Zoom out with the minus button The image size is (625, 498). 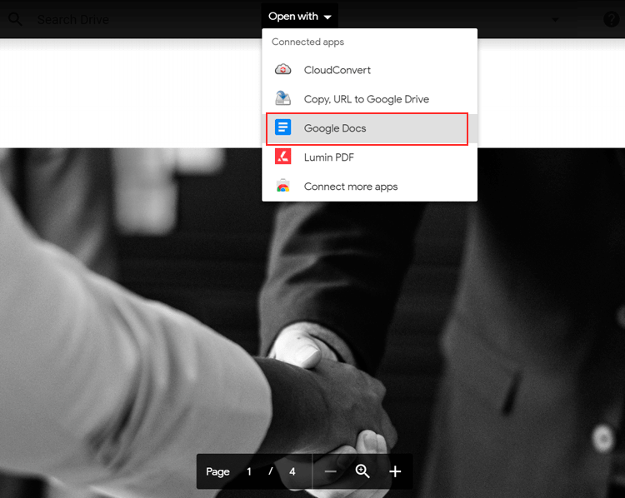[x=330, y=471]
